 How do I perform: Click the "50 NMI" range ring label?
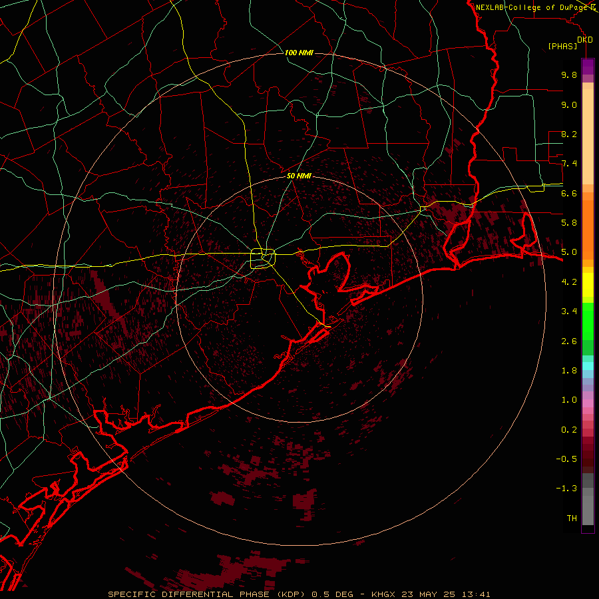[299, 176]
